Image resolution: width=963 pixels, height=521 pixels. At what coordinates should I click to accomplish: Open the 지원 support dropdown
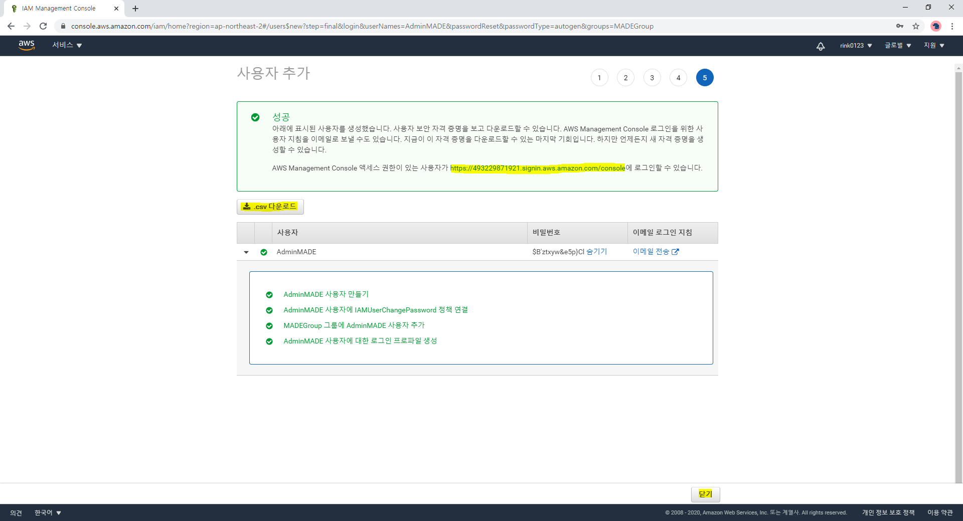(x=934, y=46)
